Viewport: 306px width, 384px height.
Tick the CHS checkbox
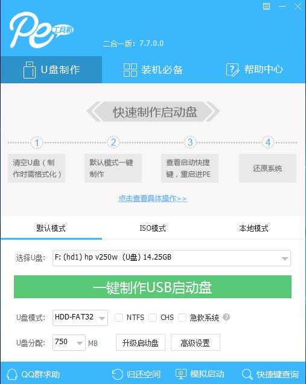coord(153,318)
